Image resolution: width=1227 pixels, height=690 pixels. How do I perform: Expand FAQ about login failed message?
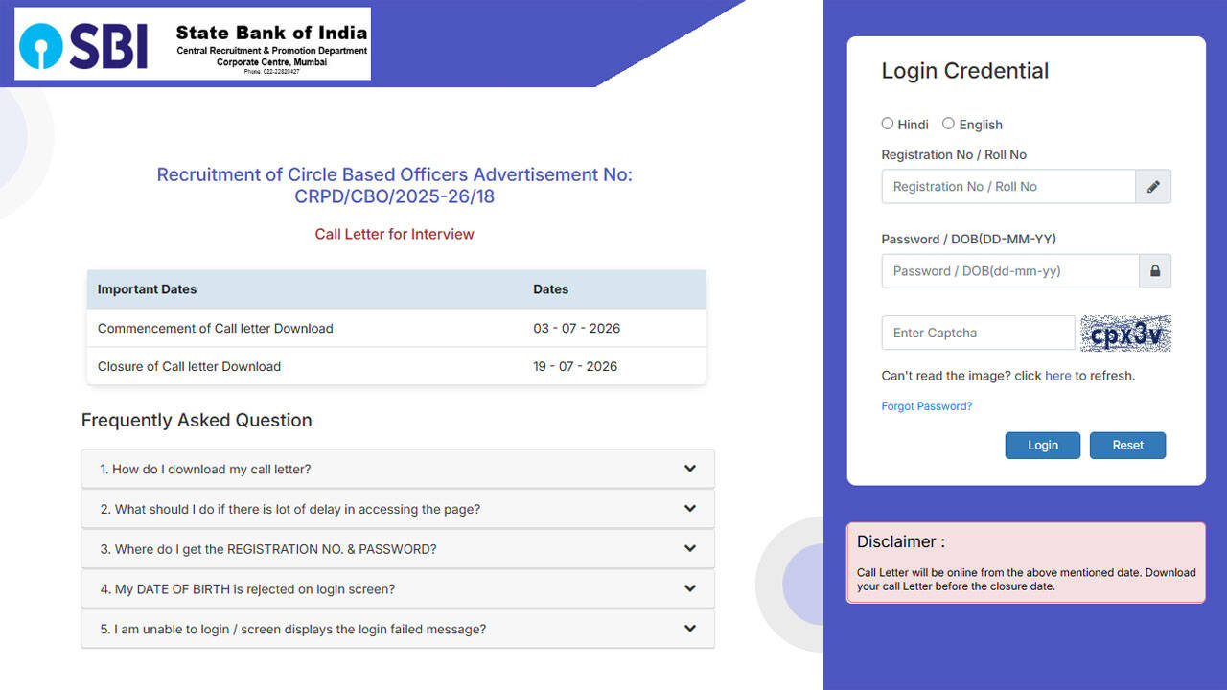click(398, 630)
